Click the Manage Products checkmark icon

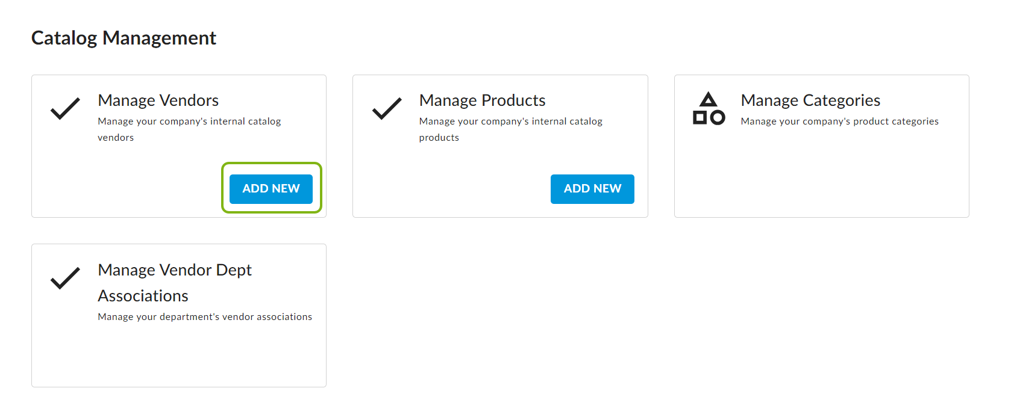pos(387,108)
